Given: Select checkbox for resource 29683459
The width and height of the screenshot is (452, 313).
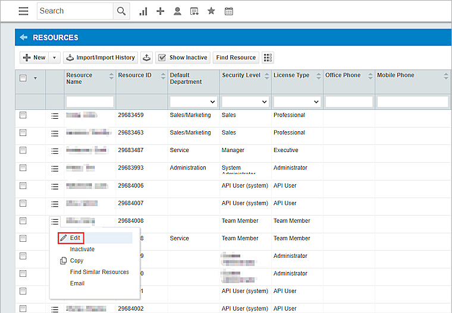Looking at the screenshot, I should pos(23,115).
